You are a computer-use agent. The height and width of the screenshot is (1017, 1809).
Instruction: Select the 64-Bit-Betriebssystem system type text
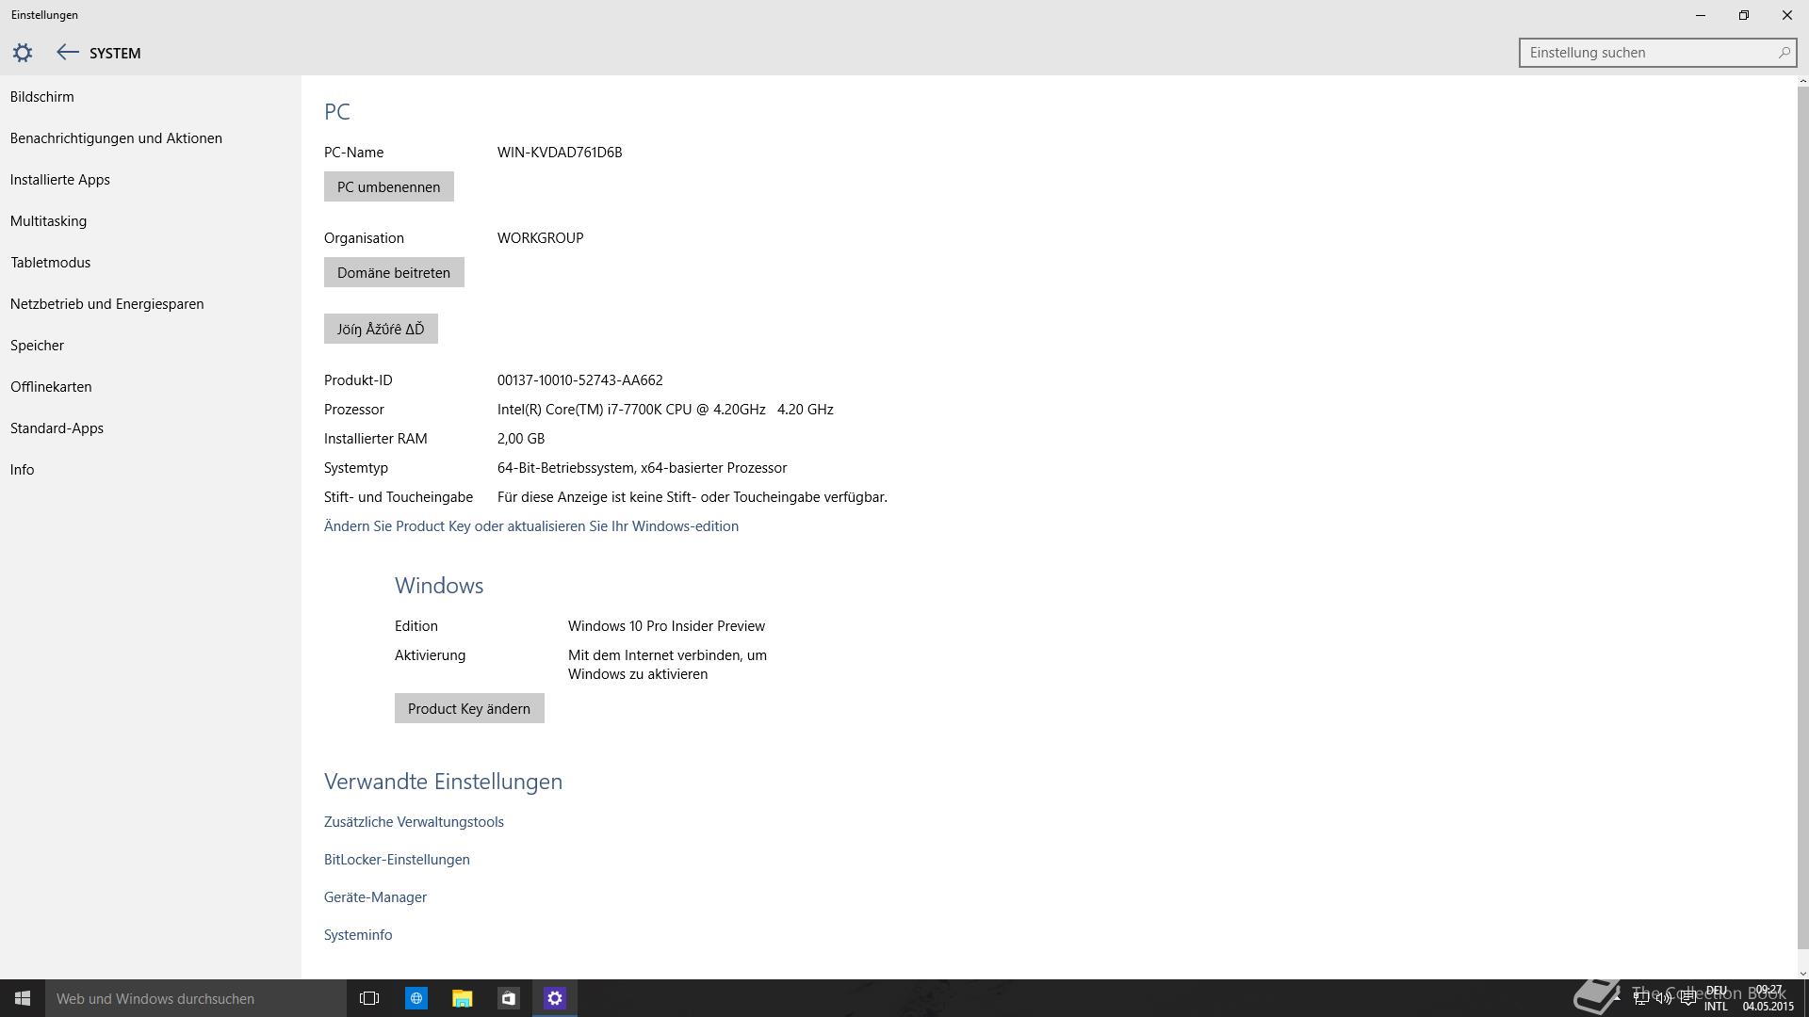642,467
